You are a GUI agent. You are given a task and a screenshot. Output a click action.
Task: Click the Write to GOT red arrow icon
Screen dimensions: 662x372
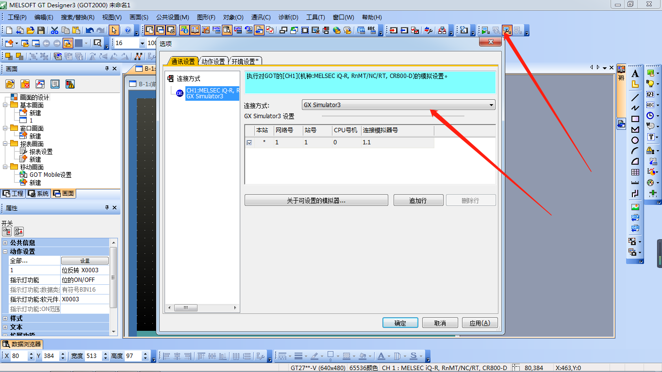click(x=393, y=30)
